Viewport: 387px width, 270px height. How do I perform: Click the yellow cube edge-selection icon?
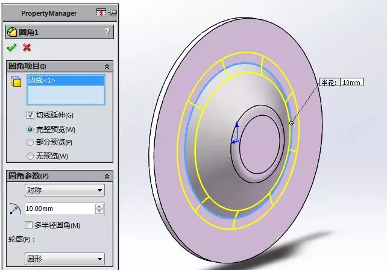click(x=16, y=81)
